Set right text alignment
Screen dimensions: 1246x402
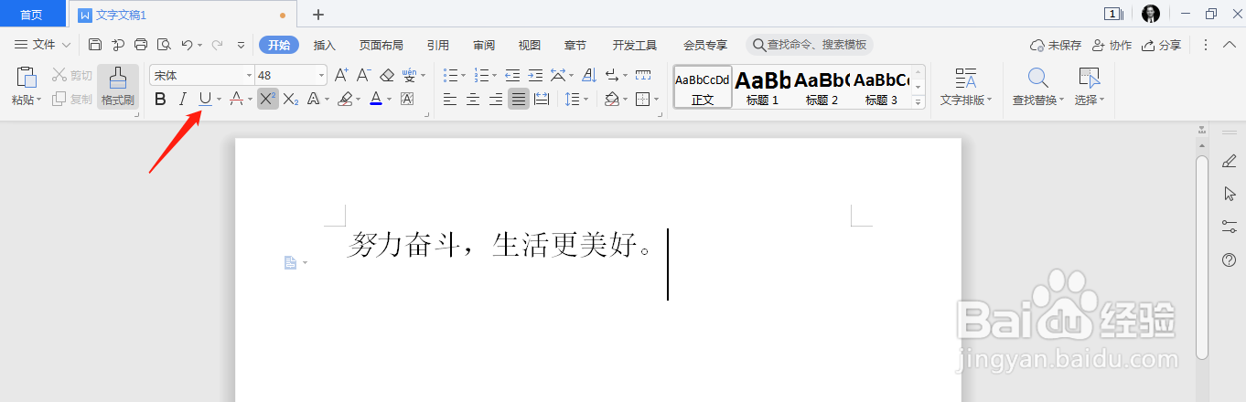tap(496, 99)
